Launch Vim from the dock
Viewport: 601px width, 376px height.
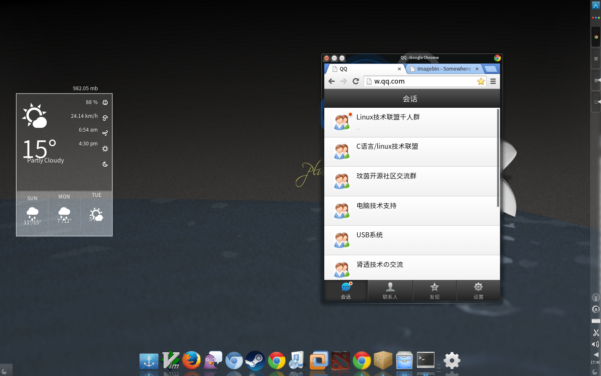tap(171, 360)
